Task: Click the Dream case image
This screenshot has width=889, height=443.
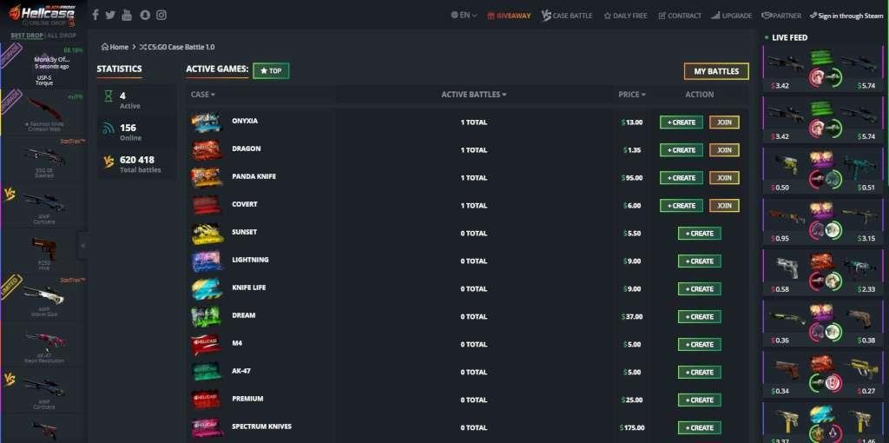Action: coord(207,316)
